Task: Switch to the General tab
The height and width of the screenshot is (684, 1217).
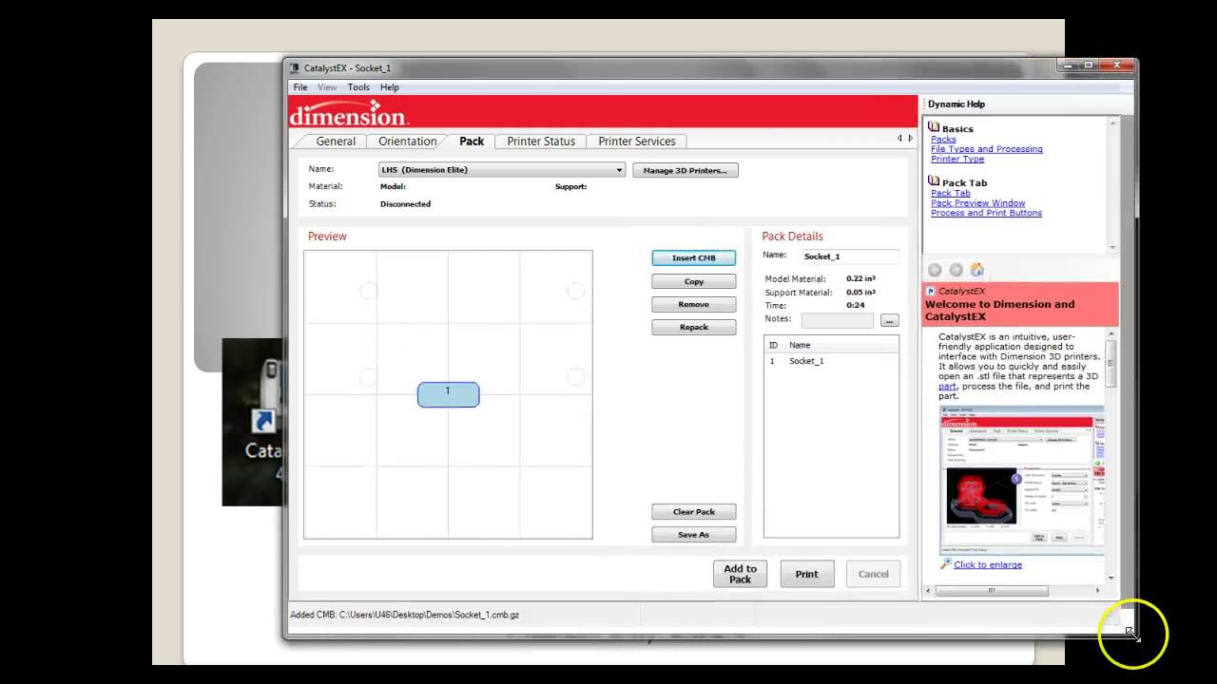Action: (x=336, y=142)
